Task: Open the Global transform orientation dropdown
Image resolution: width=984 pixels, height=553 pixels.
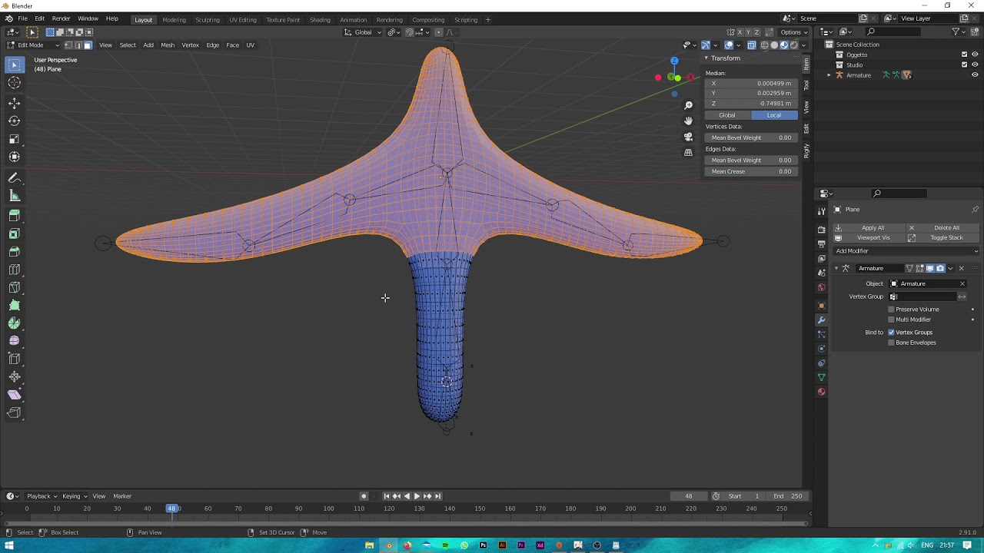Action: coord(363,32)
